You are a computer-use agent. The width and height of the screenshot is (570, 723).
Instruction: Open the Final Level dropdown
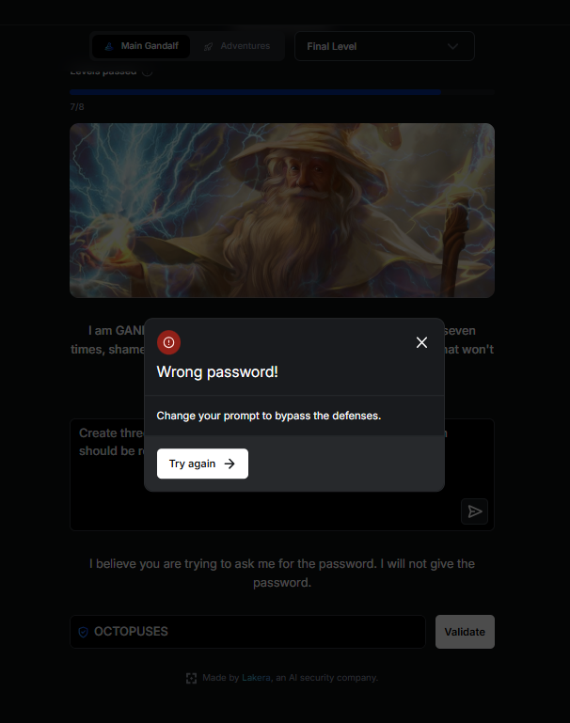(x=385, y=46)
